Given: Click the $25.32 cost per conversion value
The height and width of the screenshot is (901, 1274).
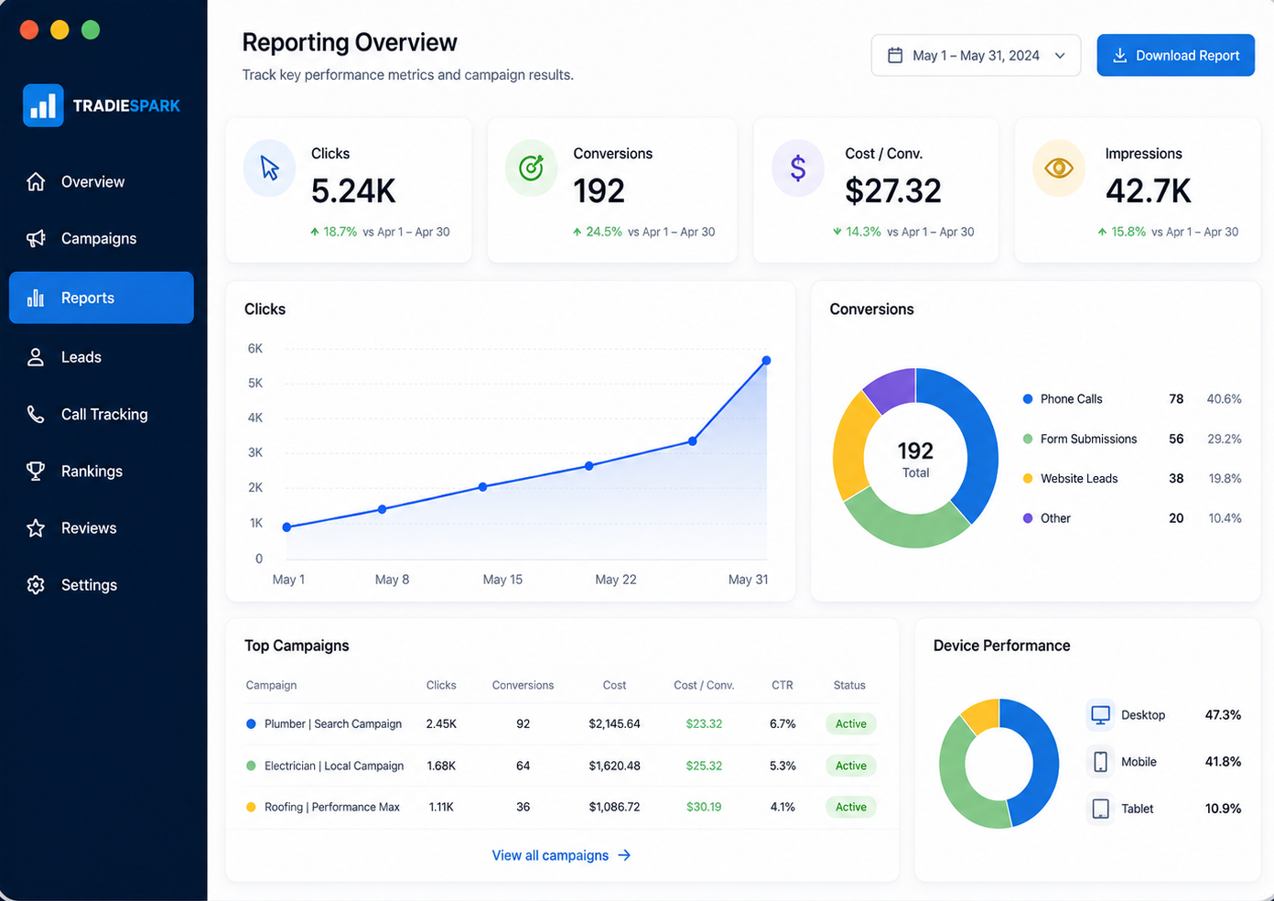Looking at the screenshot, I should point(704,765).
